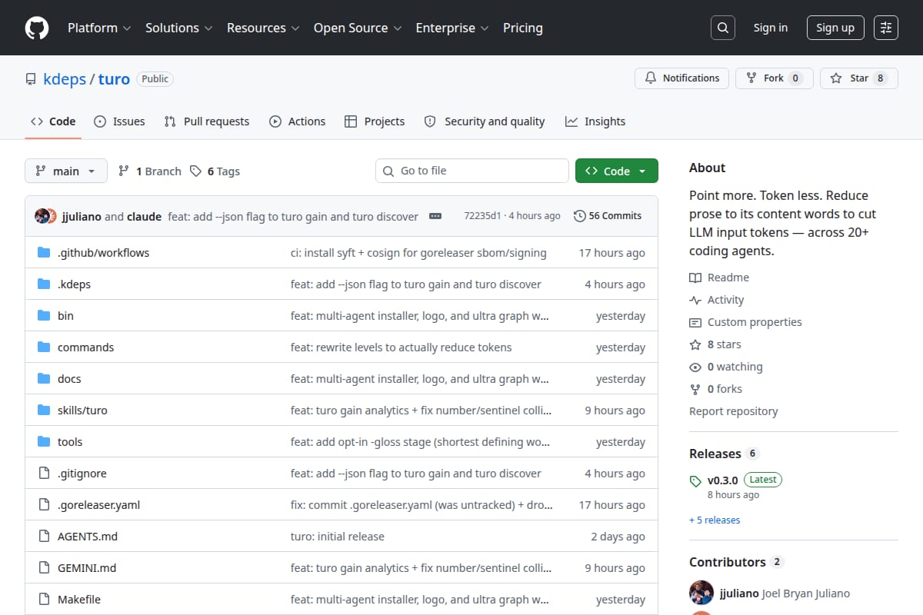923x615 pixels.
Task: Click the .gitignore file icon
Action: [44, 473]
